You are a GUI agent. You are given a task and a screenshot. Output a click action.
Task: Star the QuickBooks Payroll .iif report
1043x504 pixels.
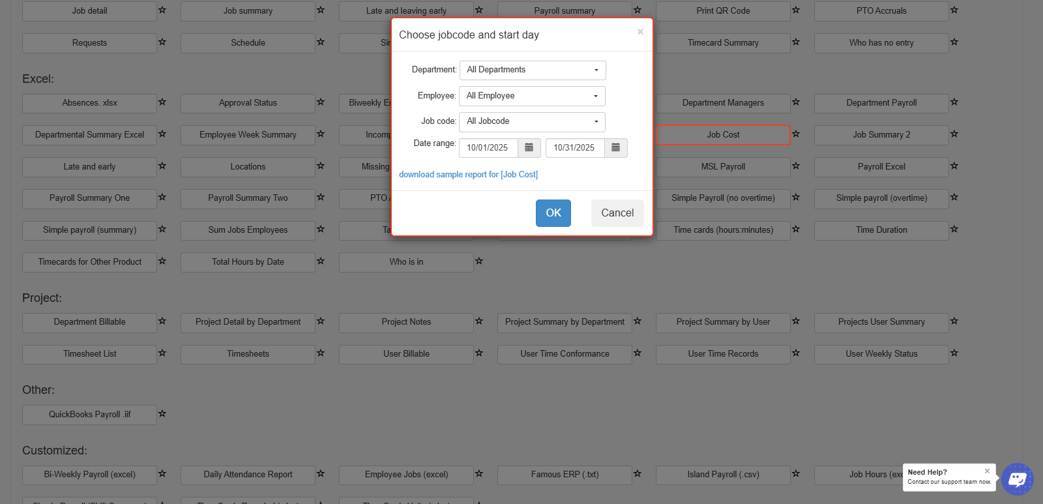[x=162, y=414]
